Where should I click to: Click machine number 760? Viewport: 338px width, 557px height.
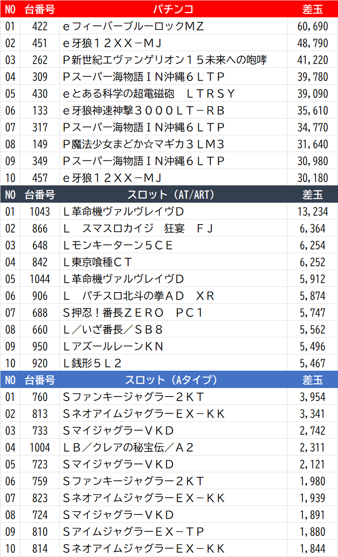pos(40,397)
